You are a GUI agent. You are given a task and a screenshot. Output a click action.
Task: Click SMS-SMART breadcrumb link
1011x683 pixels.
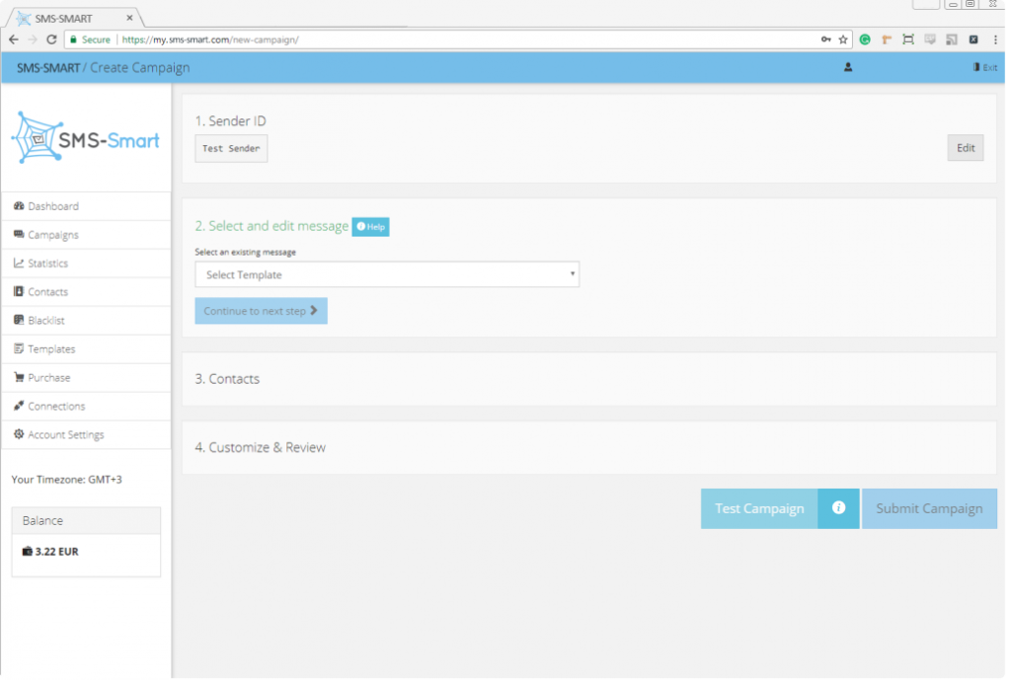(x=48, y=68)
